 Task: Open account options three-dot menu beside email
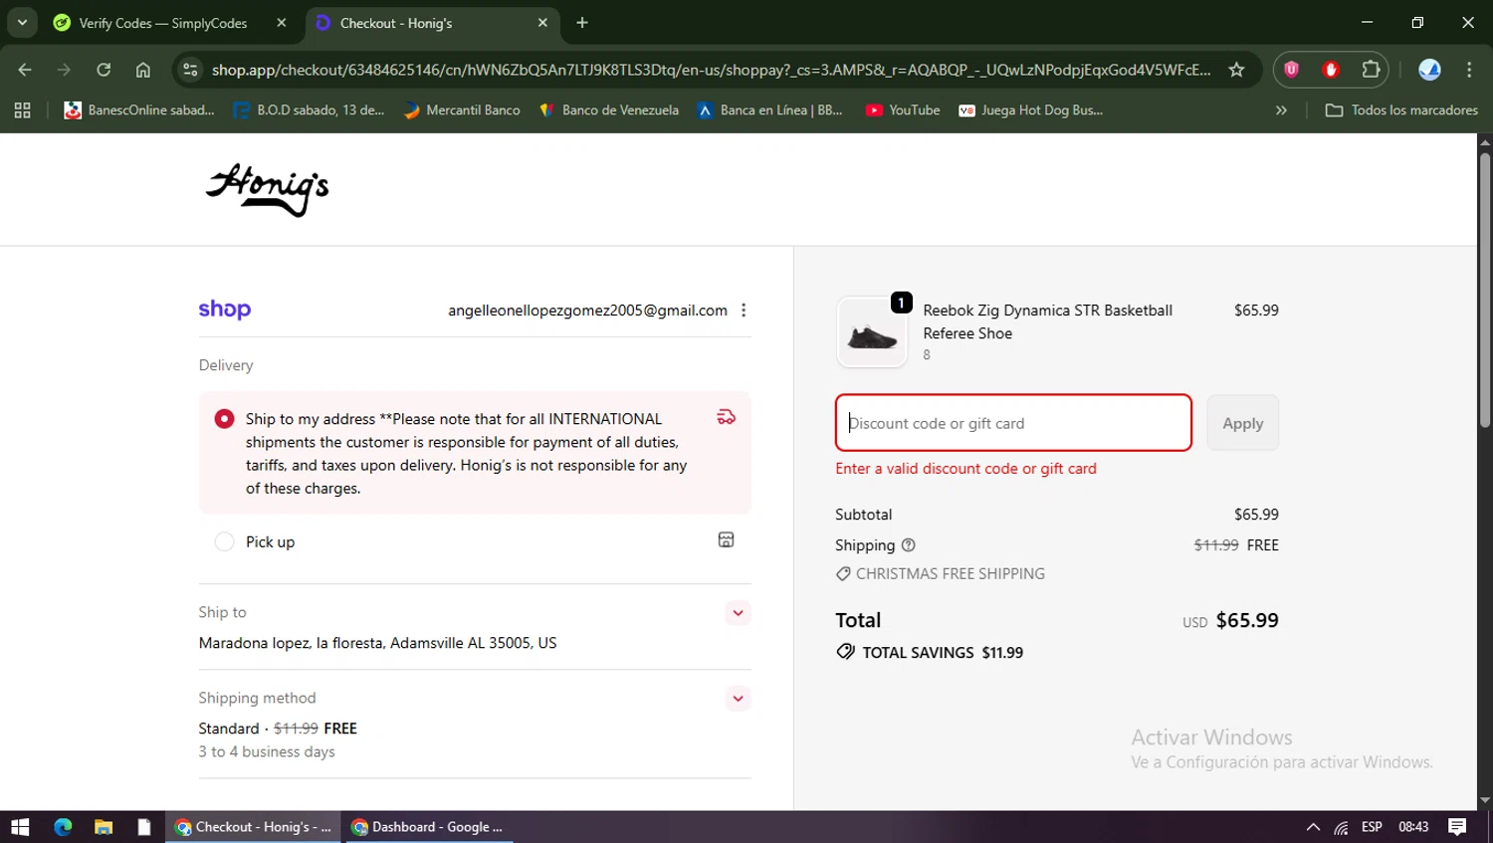click(744, 311)
